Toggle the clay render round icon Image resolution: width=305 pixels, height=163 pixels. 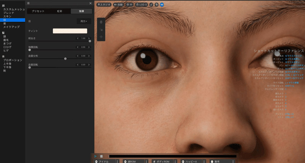[x=157, y=5]
